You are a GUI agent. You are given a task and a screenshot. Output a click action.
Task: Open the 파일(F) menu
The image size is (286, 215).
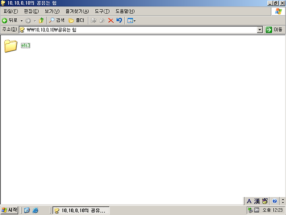[11, 11]
